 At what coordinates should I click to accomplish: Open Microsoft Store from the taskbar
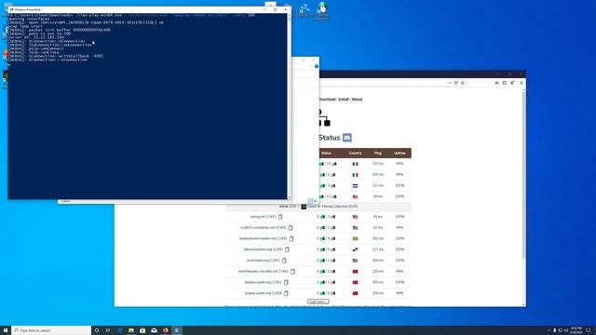142,330
